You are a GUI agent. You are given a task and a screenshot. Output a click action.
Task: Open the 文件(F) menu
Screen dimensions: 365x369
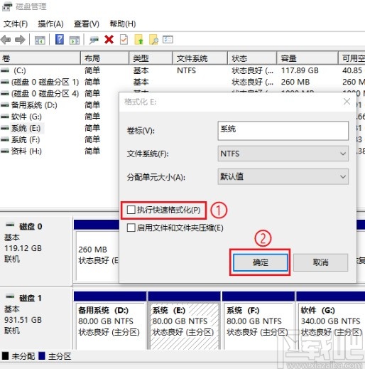16,24
